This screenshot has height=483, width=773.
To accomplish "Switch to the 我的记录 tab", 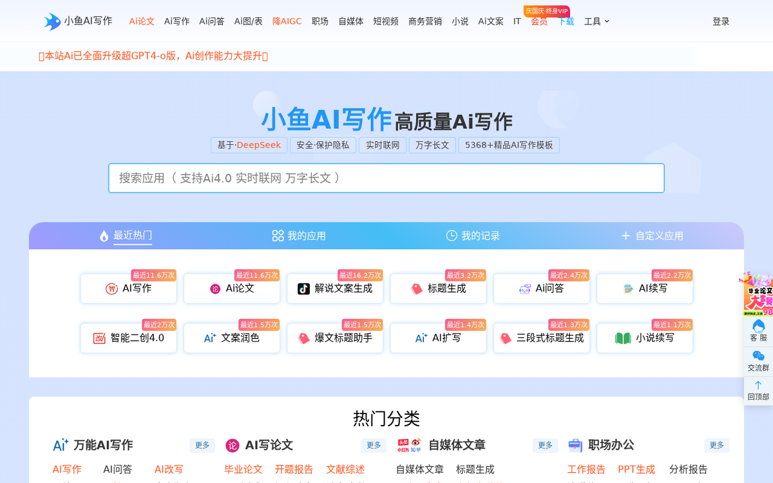I will click(x=473, y=236).
